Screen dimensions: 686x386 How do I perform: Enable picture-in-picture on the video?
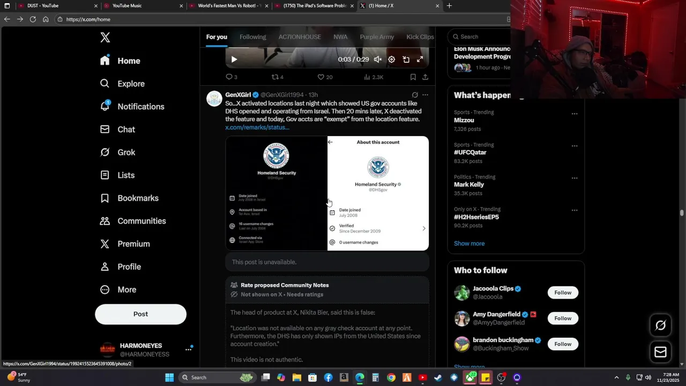pyautogui.click(x=406, y=60)
